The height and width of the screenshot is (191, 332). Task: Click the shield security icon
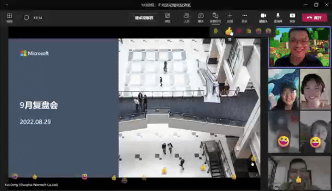tap(26, 18)
